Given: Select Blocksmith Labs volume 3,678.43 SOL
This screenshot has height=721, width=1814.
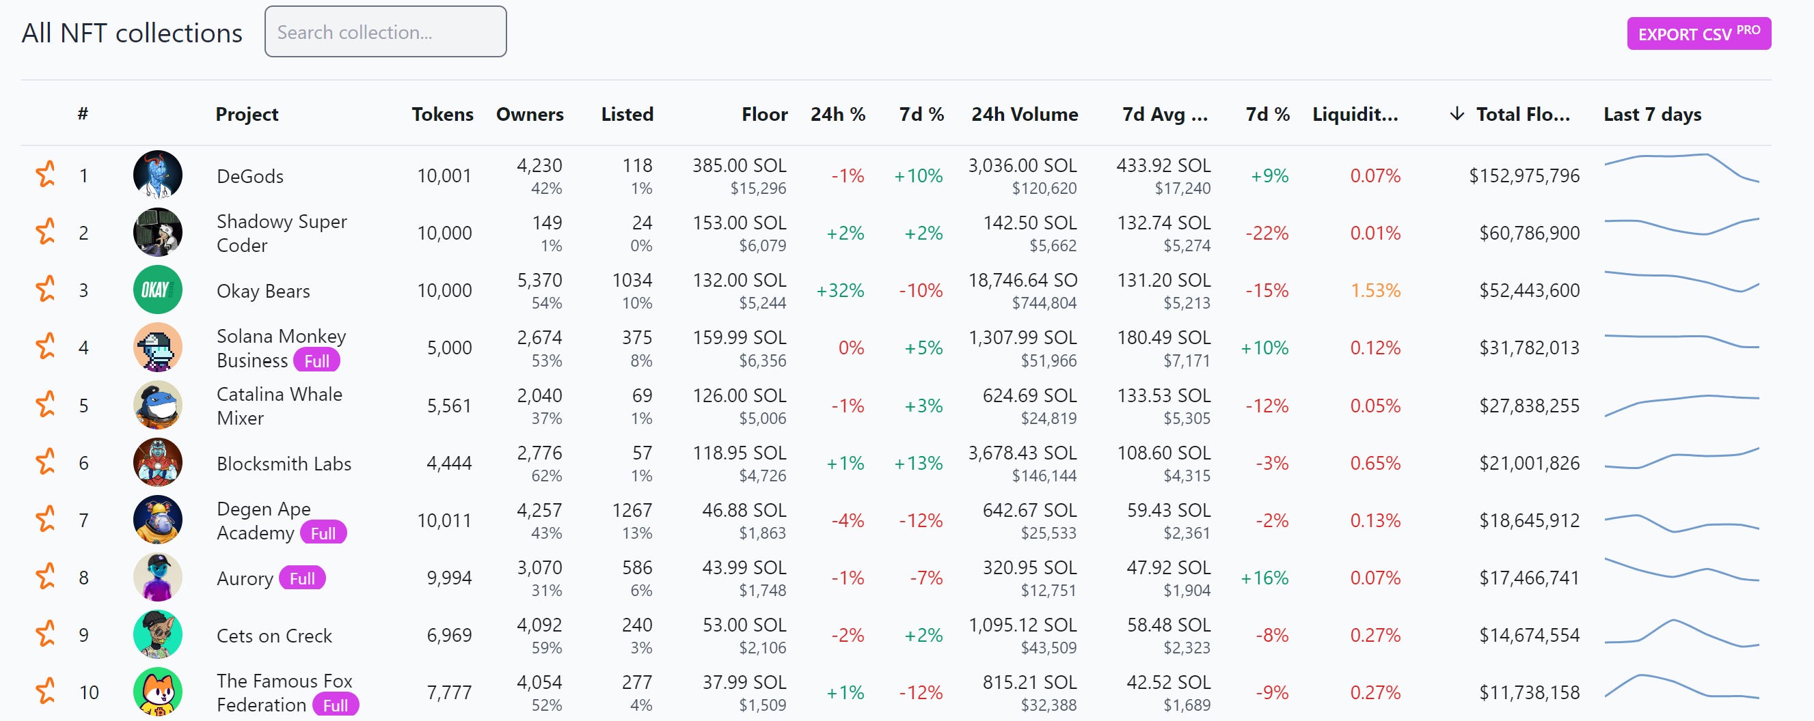Looking at the screenshot, I should (1023, 451).
